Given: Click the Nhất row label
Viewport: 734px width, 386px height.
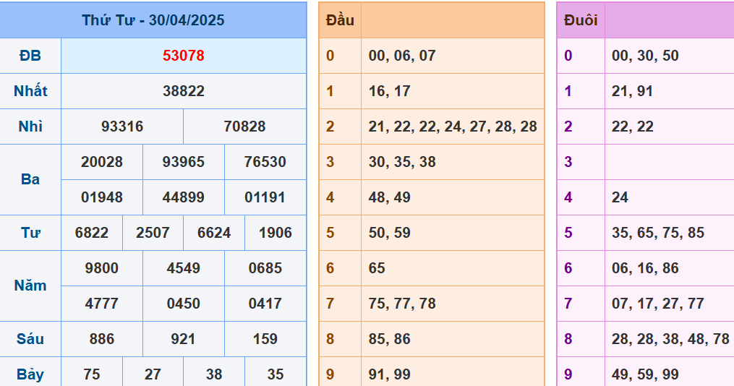Looking at the screenshot, I should pos(30,91).
